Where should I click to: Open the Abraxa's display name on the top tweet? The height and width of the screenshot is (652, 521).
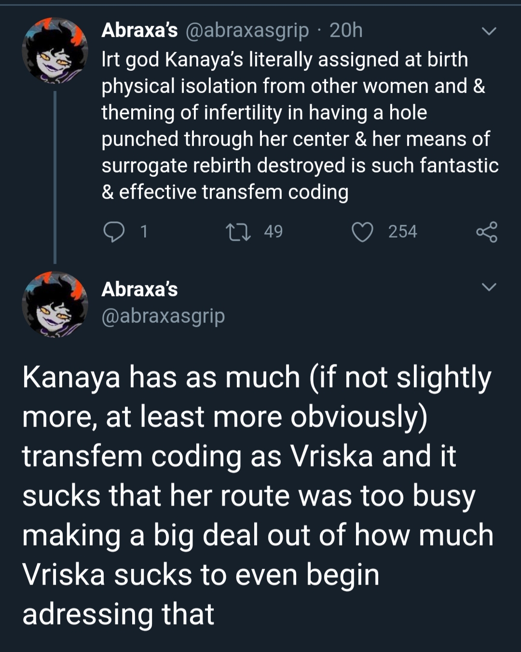click(139, 30)
